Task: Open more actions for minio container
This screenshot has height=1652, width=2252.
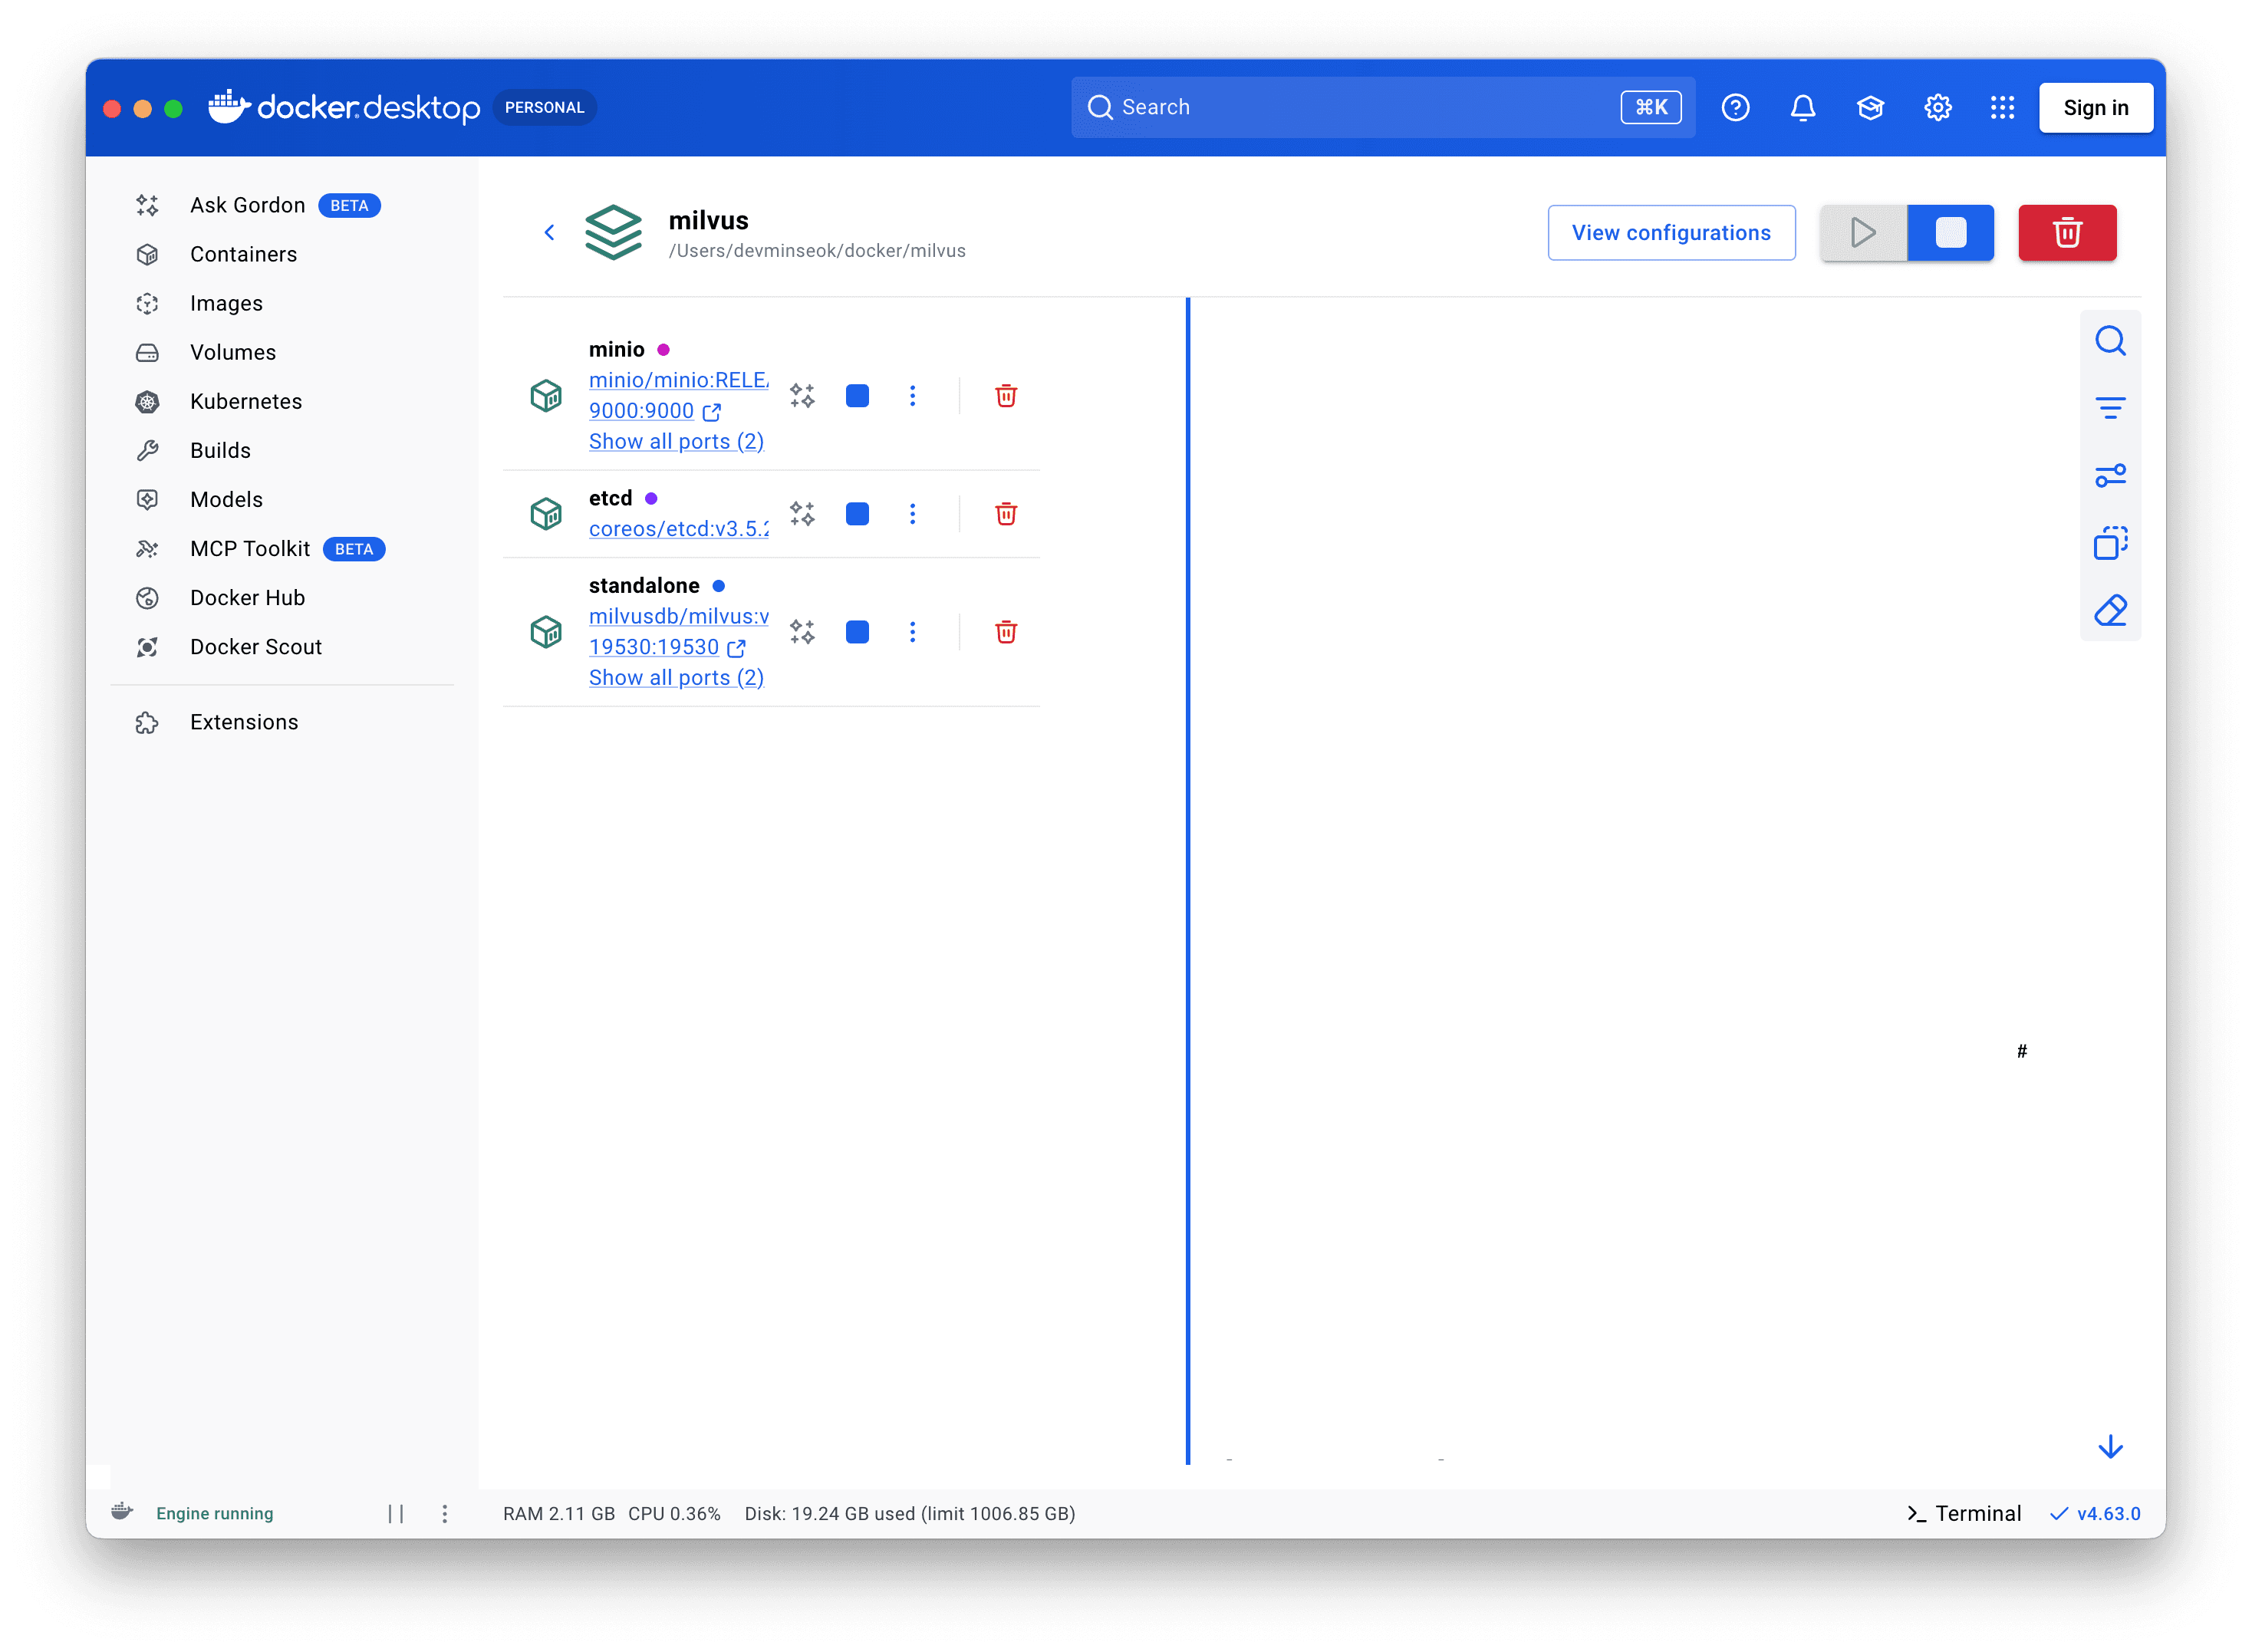Action: pyautogui.click(x=912, y=396)
